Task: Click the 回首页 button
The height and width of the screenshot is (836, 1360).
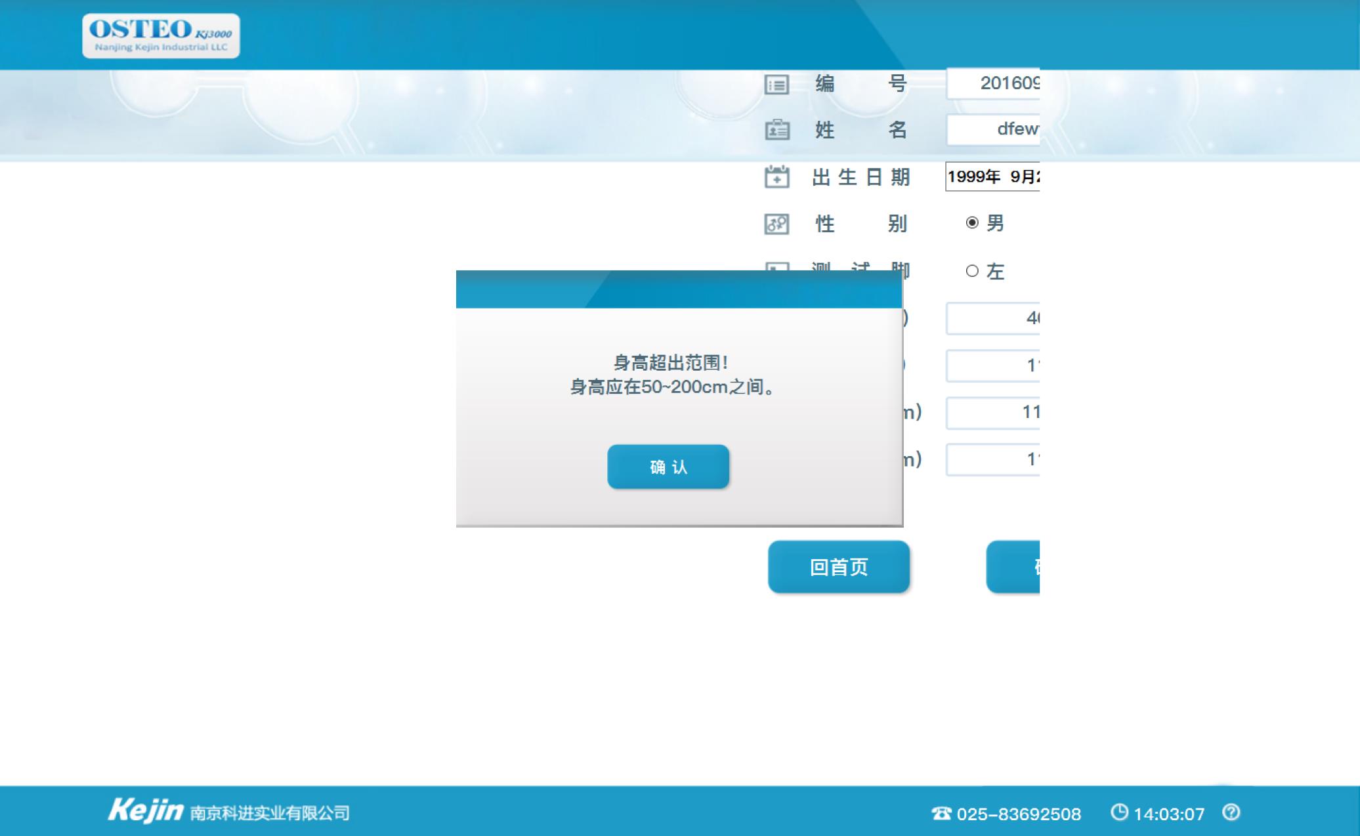Action: coord(839,567)
